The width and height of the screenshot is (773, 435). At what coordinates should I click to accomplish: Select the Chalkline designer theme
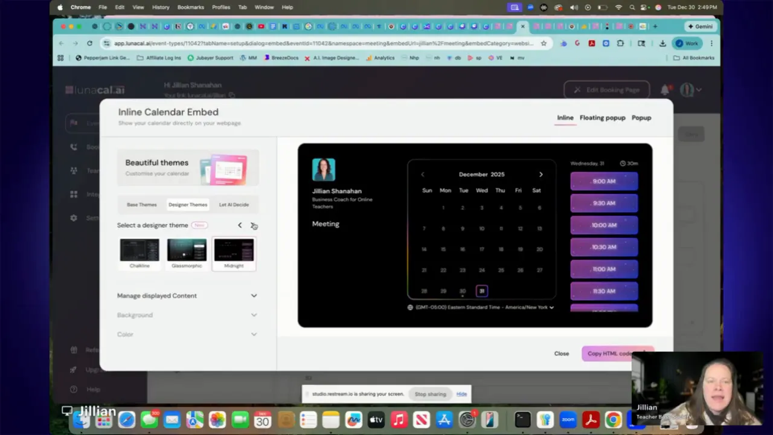(x=139, y=250)
